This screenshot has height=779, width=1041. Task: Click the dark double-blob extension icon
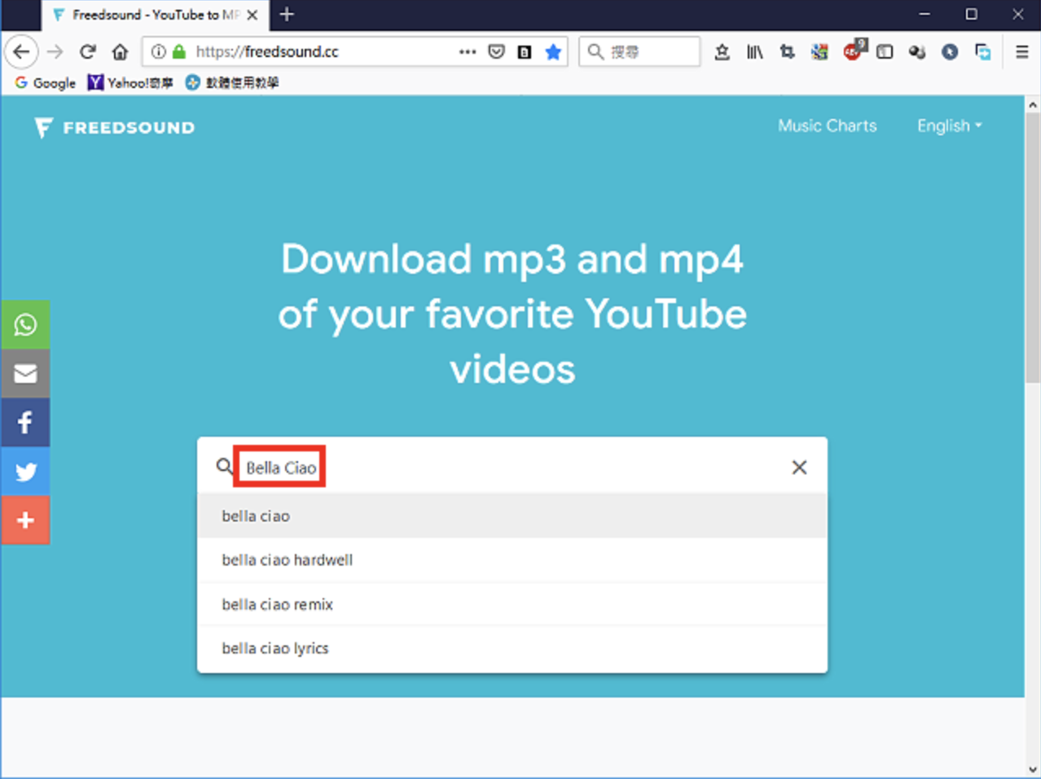(917, 52)
